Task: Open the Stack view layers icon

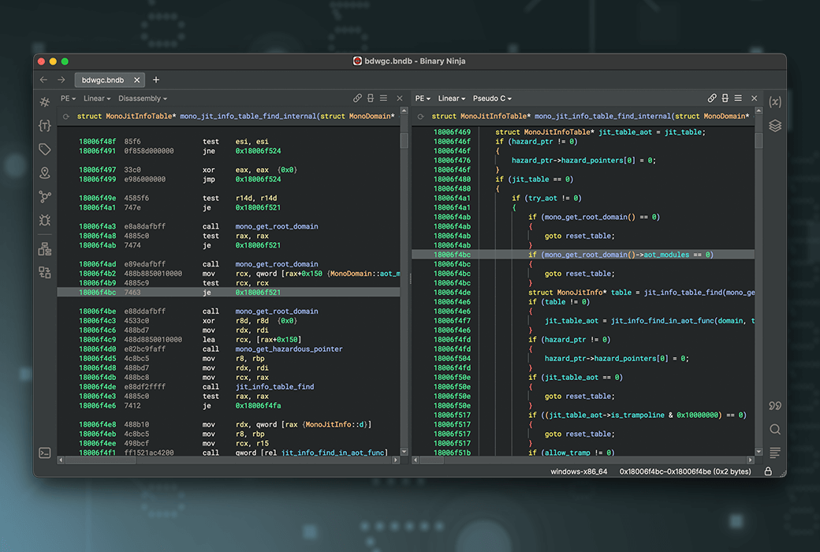Action: point(775,125)
